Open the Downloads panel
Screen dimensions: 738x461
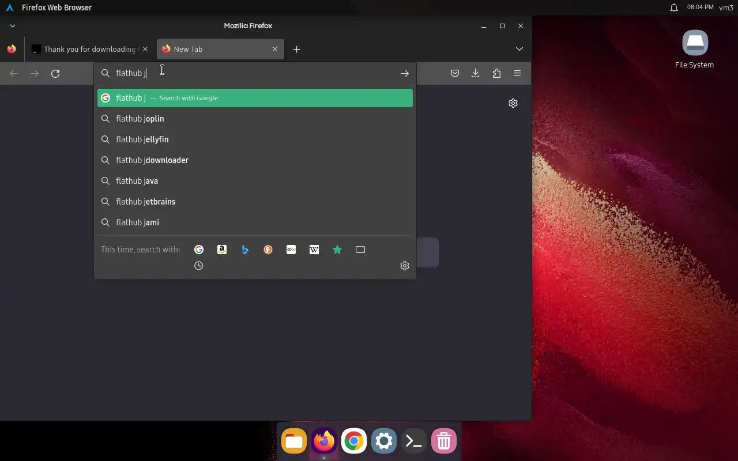pos(476,73)
